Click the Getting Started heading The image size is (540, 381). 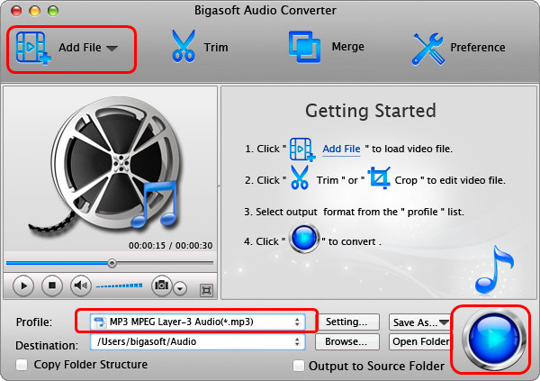371,111
